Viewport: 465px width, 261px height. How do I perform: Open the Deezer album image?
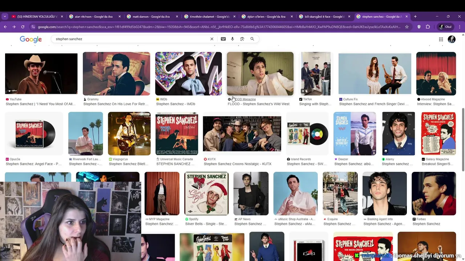pos(355,134)
